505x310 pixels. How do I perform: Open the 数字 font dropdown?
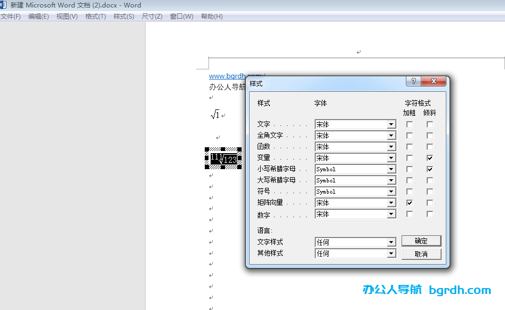[x=391, y=213]
